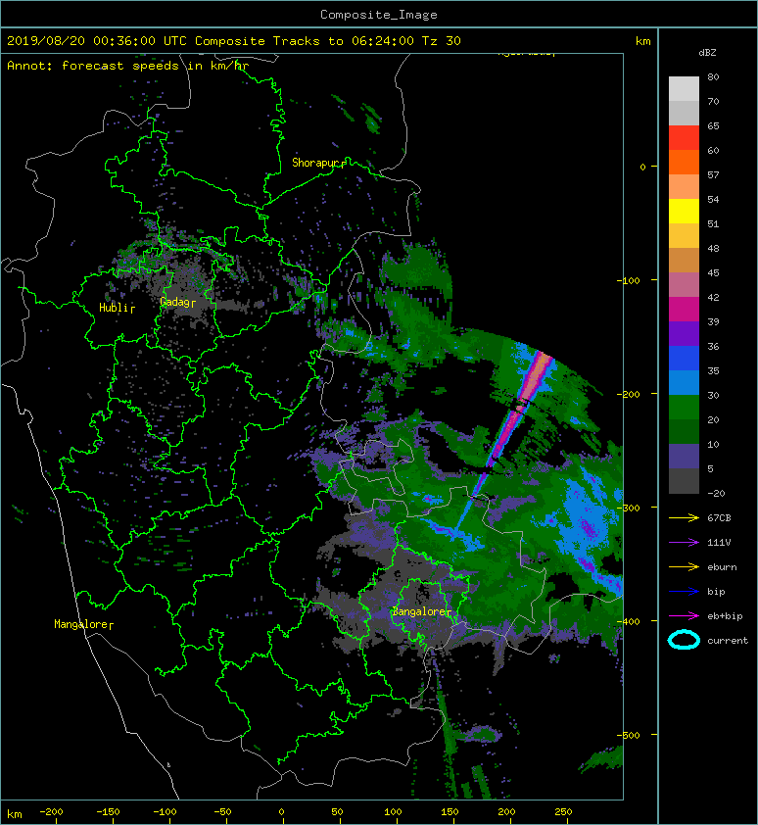
Task: Select the slate purple 10 dBZ swatch
Action: 684,456
